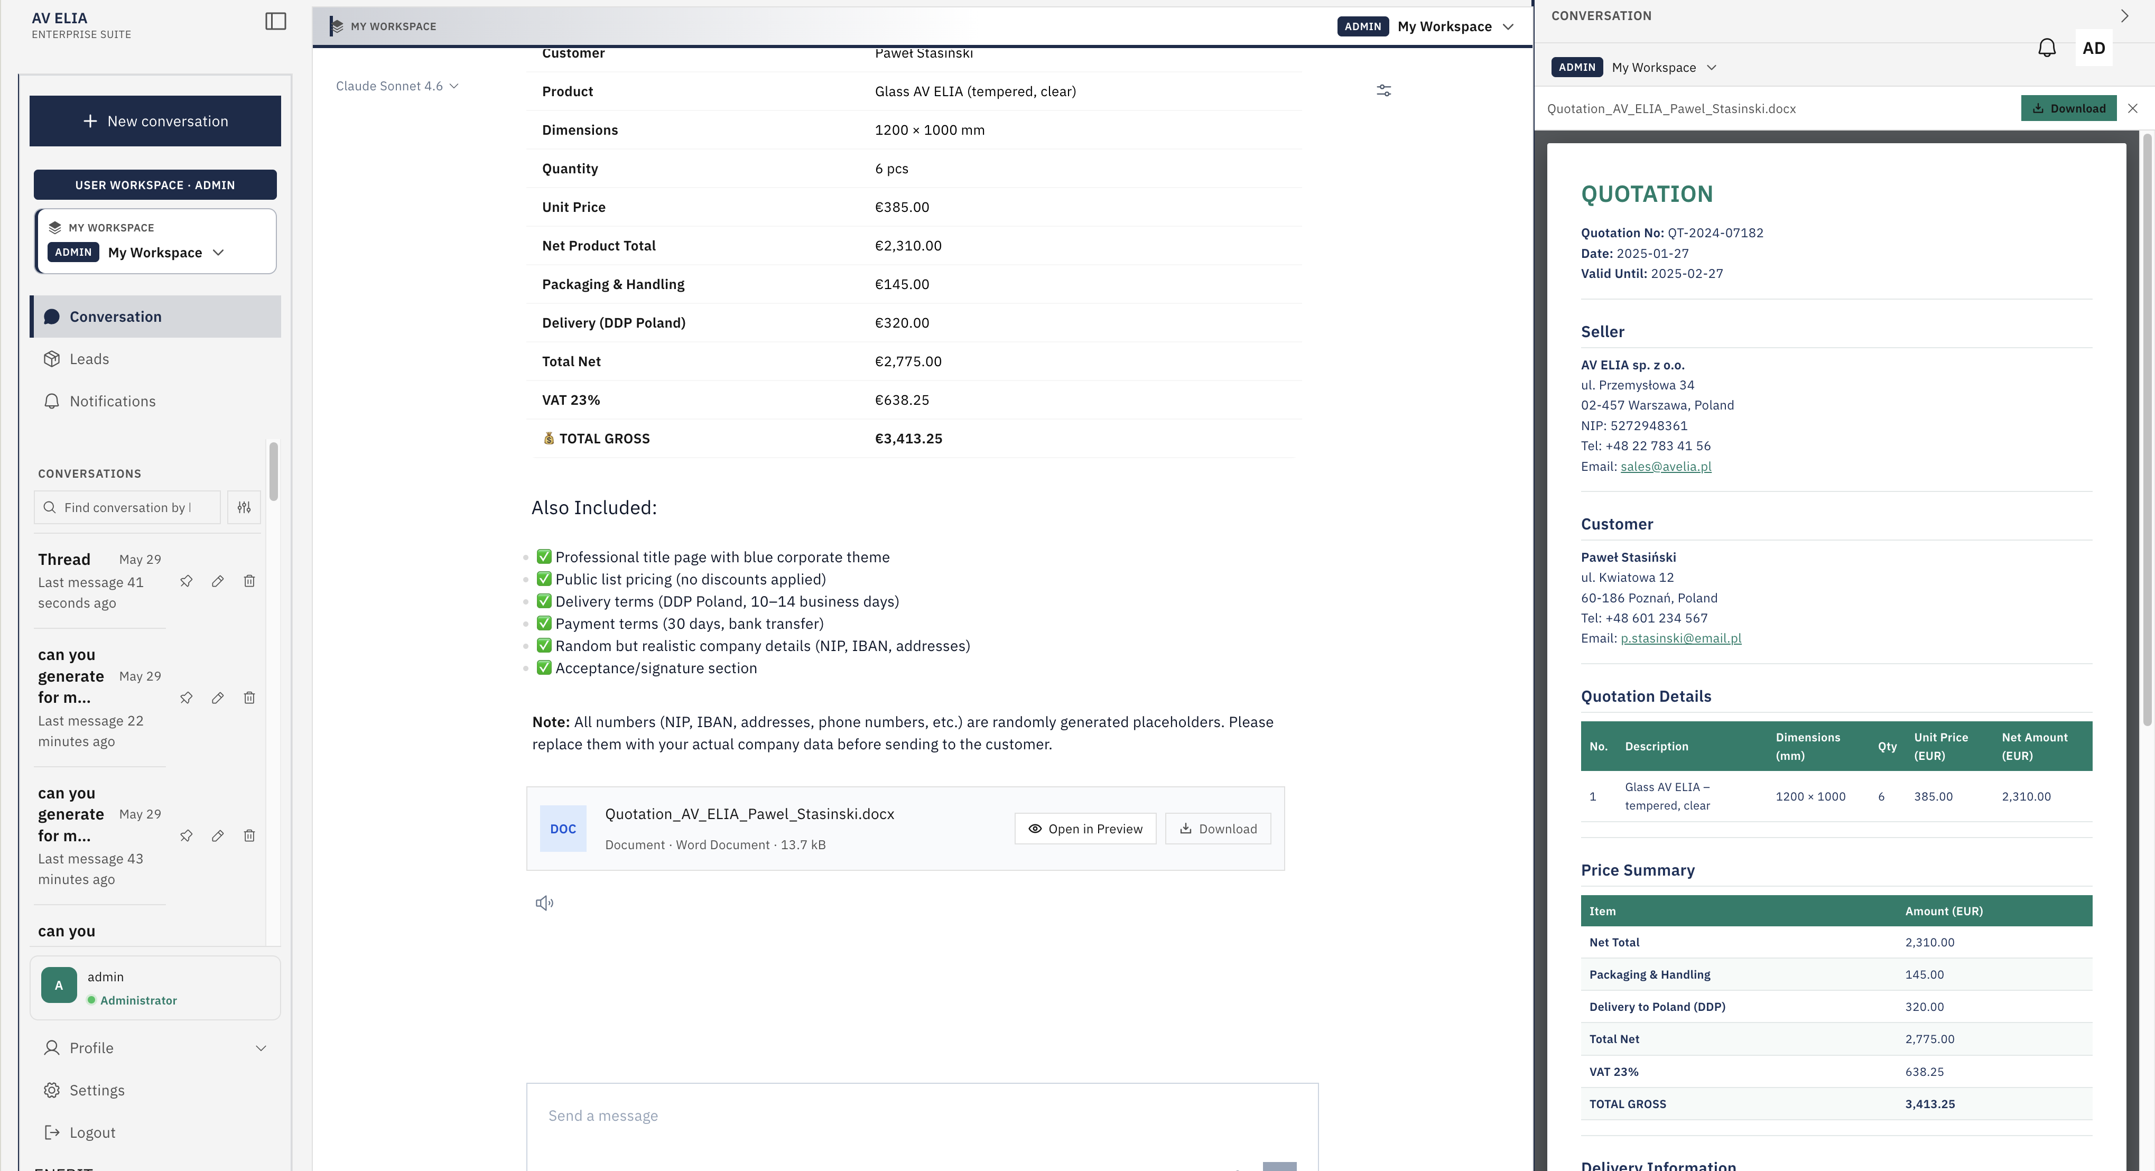Edit the conversation from 43 minutes ago
This screenshot has height=1171, width=2155.
(218, 837)
